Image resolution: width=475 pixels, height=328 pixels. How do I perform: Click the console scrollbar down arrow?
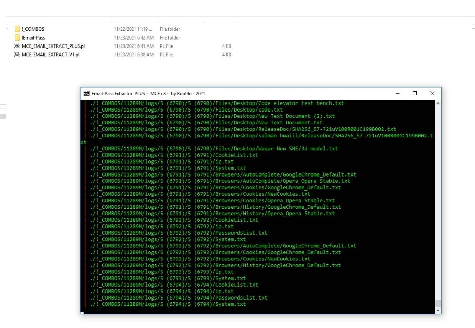tap(438, 310)
